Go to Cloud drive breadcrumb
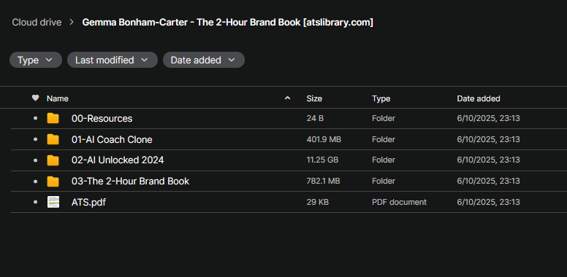The width and height of the screenshot is (567, 277). pyautogui.click(x=37, y=23)
